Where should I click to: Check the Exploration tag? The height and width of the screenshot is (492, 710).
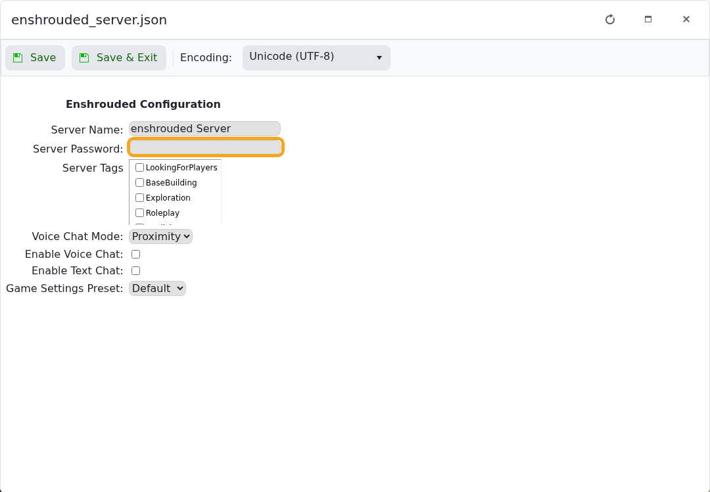click(x=139, y=197)
